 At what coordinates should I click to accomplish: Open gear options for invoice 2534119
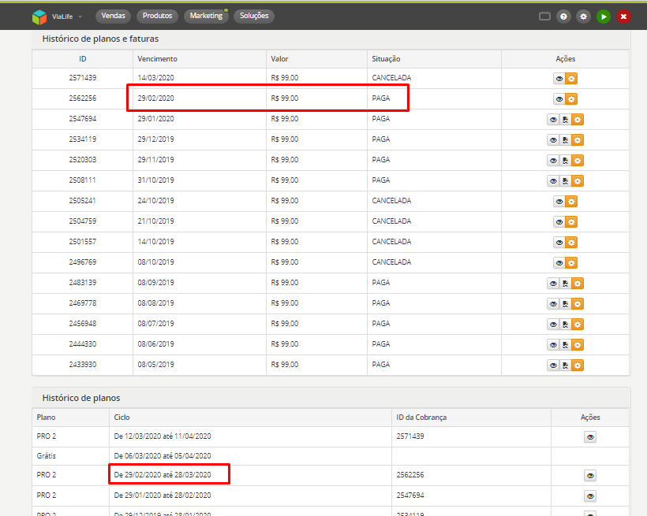pyautogui.click(x=578, y=140)
